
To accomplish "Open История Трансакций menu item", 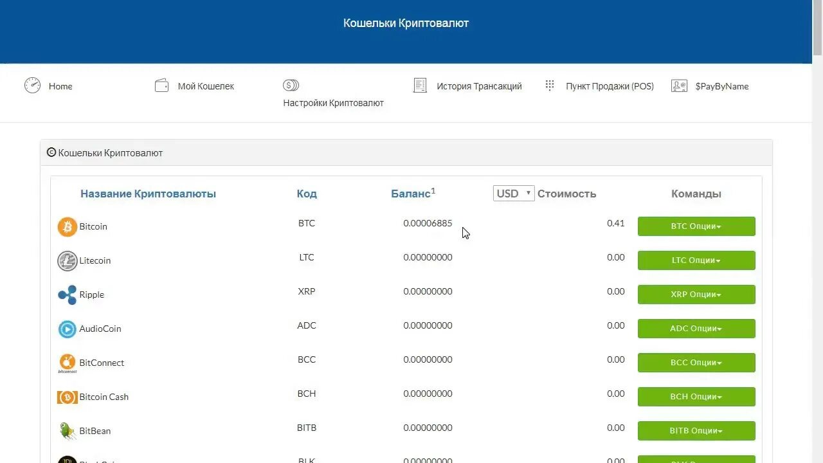I will 479,86.
